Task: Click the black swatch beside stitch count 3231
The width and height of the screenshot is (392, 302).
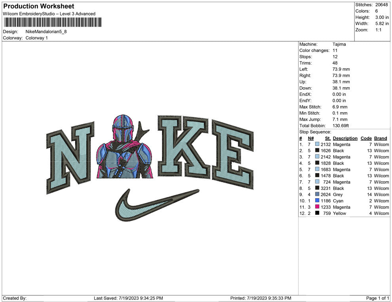Action: tap(317, 188)
